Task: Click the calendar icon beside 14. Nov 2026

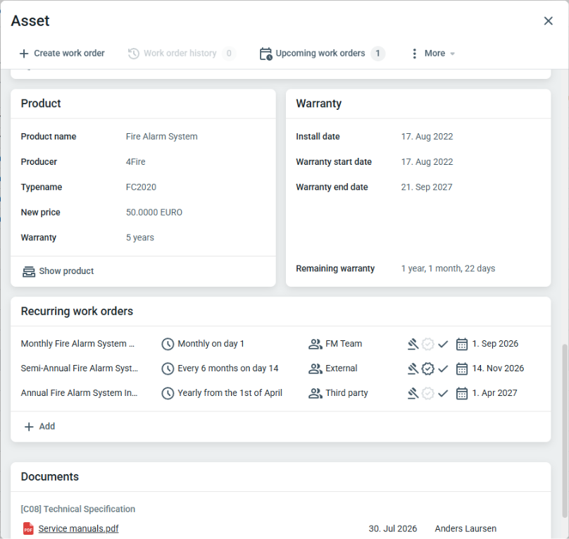Action: click(x=462, y=368)
